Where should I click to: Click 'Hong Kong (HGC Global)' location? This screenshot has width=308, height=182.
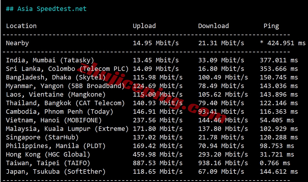(x=48, y=155)
